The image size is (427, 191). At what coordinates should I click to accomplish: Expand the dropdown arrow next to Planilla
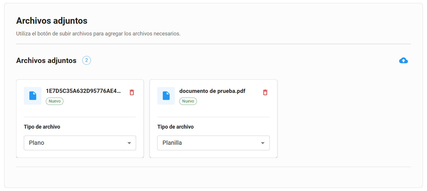262,143
